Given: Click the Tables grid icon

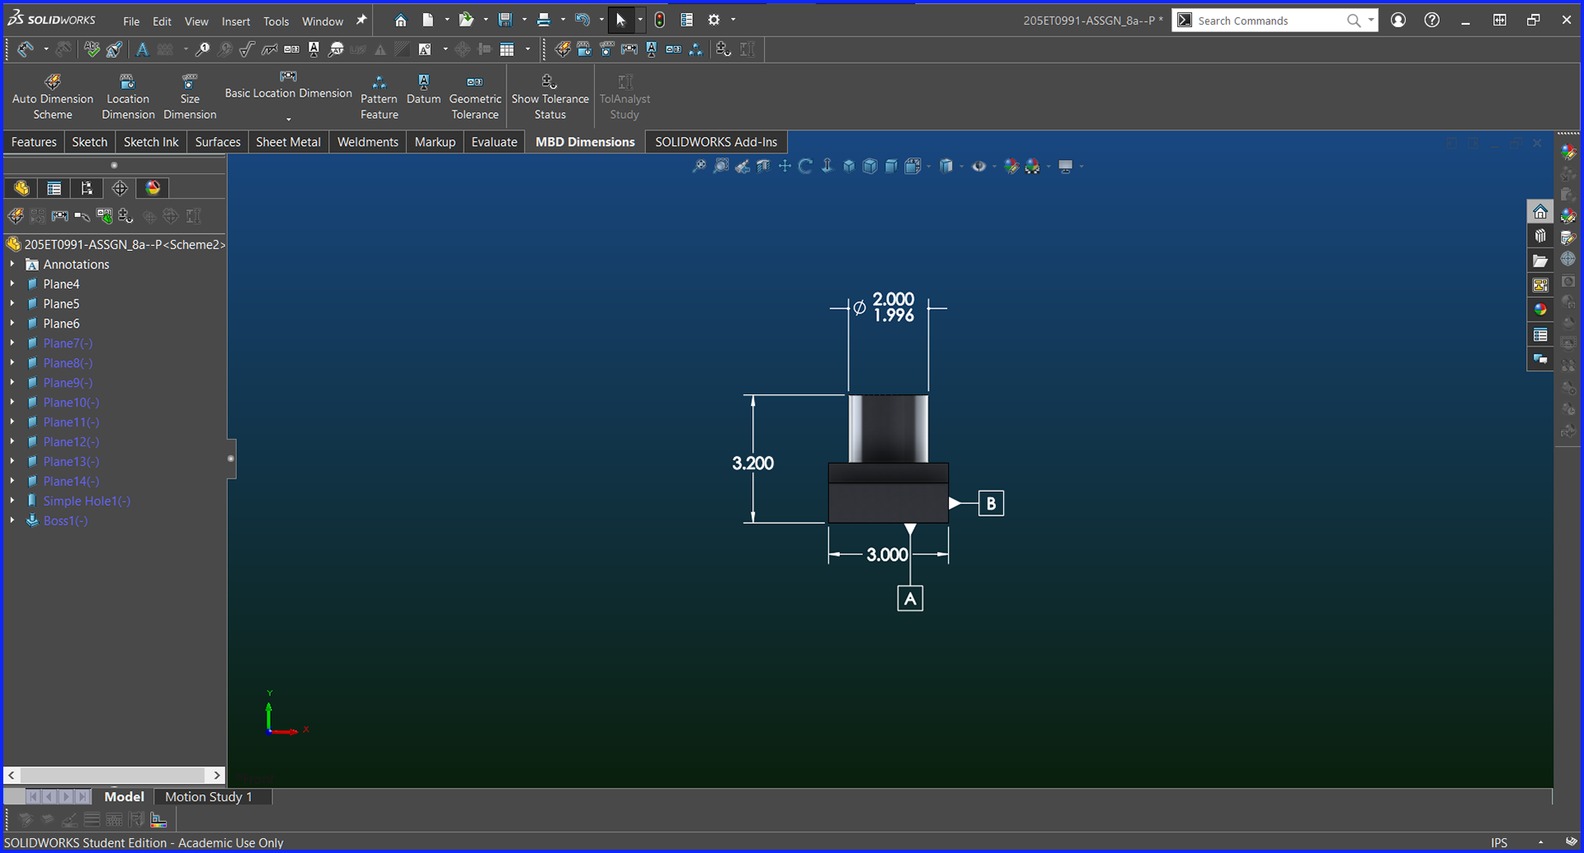Looking at the screenshot, I should coord(507,49).
